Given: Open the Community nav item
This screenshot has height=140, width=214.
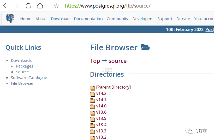Looking at the screenshot, I should coord(117,19).
